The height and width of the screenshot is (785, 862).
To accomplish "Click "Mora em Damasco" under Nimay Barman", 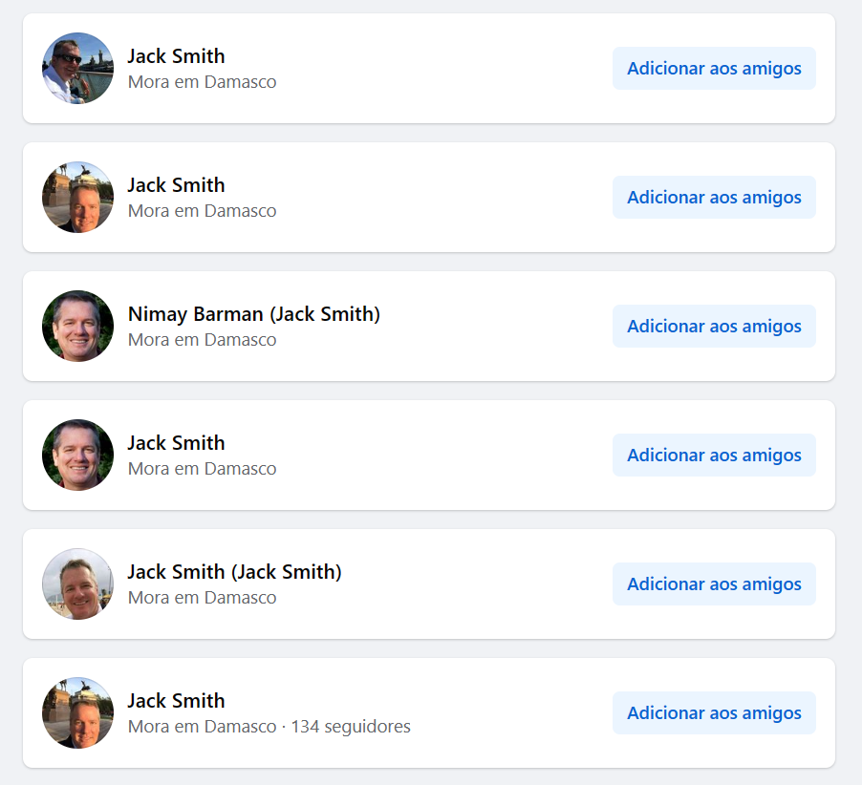I will click(202, 340).
